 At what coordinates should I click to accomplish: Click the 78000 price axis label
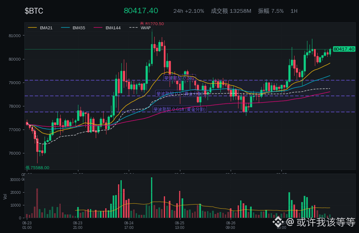pyautogui.click(x=15, y=106)
